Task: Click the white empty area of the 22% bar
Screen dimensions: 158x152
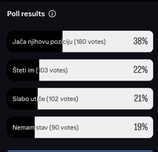Action: (x=100, y=70)
